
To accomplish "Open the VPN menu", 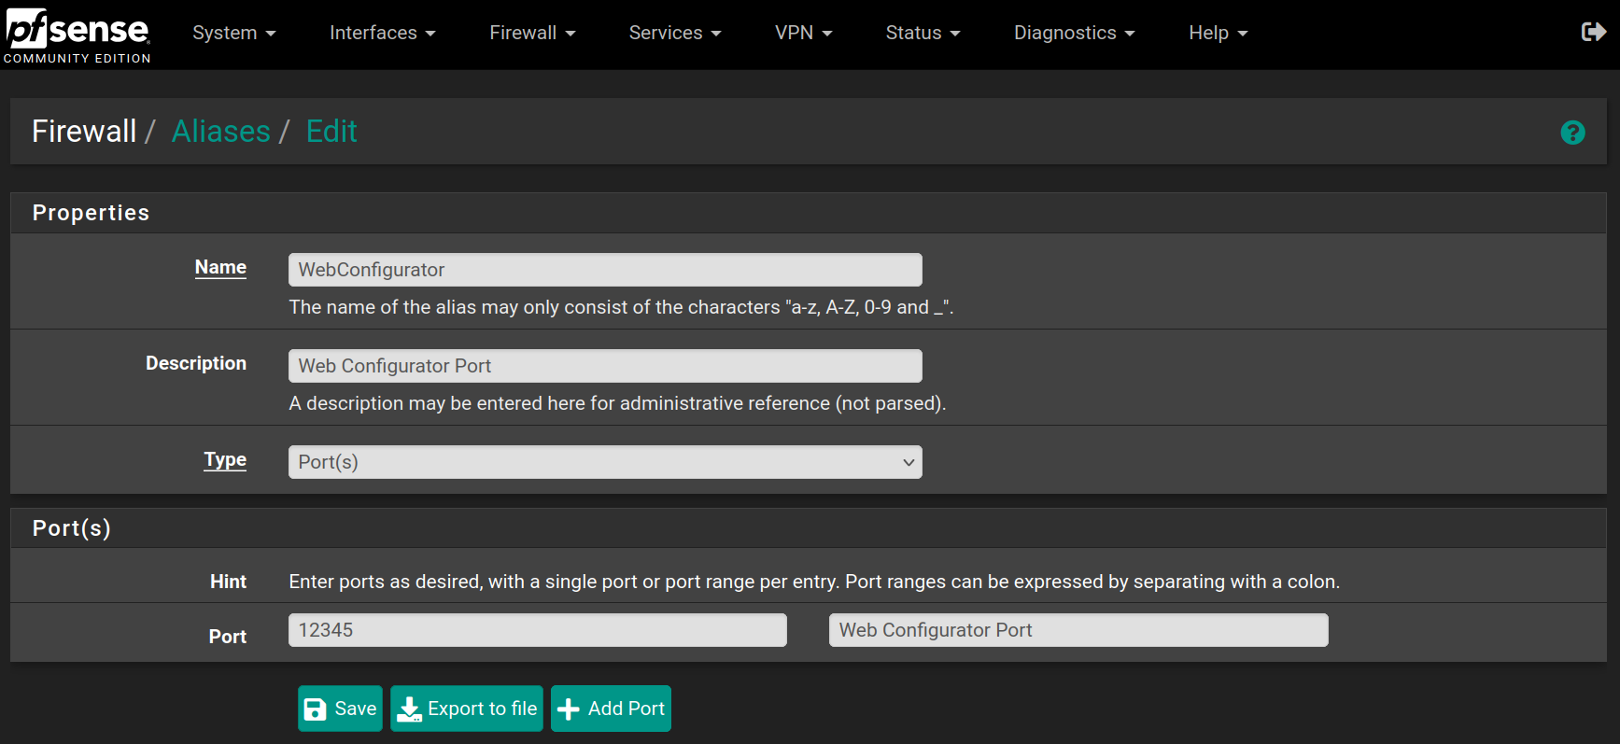I will (x=804, y=33).
